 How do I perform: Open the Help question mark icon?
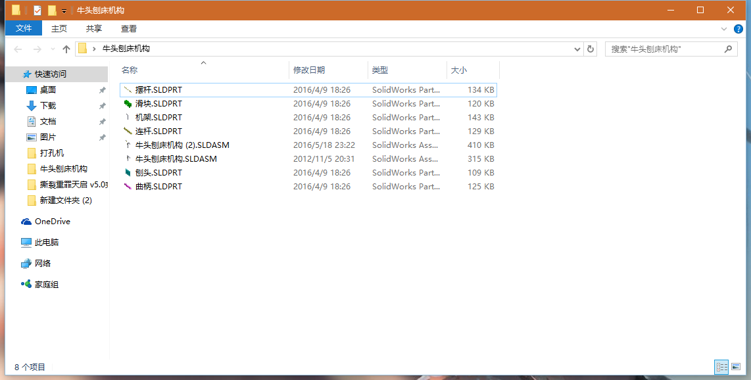coord(739,29)
